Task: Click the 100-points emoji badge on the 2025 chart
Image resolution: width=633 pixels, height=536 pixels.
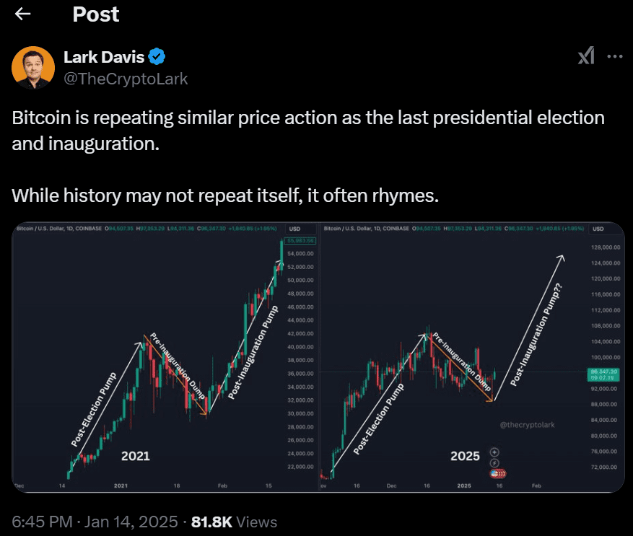Action: [x=497, y=473]
